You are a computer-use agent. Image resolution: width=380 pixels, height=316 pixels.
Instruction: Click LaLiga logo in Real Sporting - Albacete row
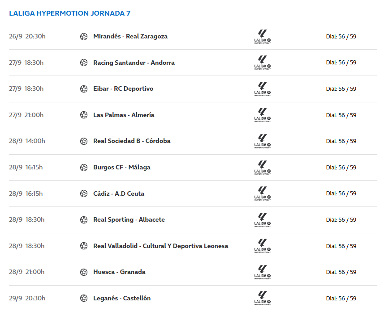262,220
